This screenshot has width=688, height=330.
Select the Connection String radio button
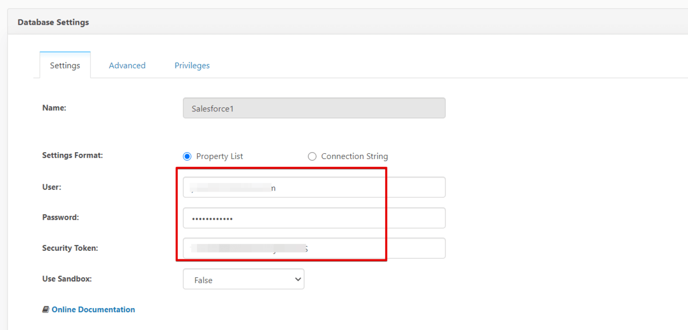(312, 156)
